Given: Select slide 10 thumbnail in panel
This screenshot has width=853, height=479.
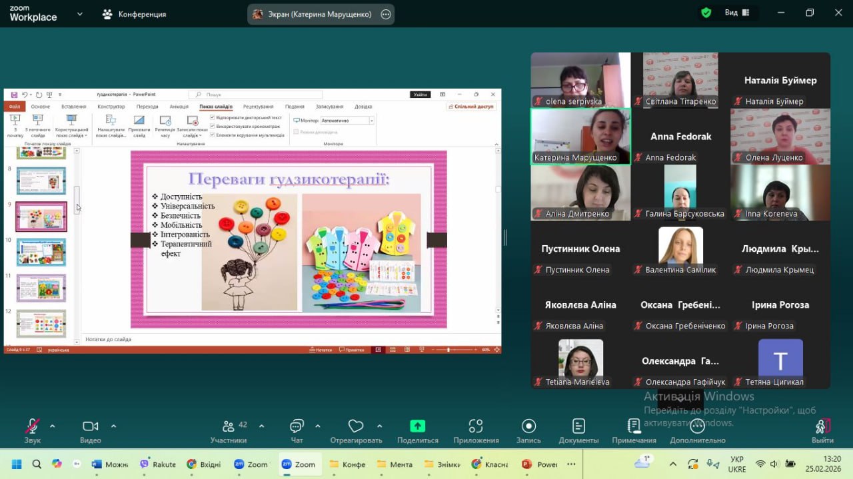Looking at the screenshot, I should (x=41, y=252).
